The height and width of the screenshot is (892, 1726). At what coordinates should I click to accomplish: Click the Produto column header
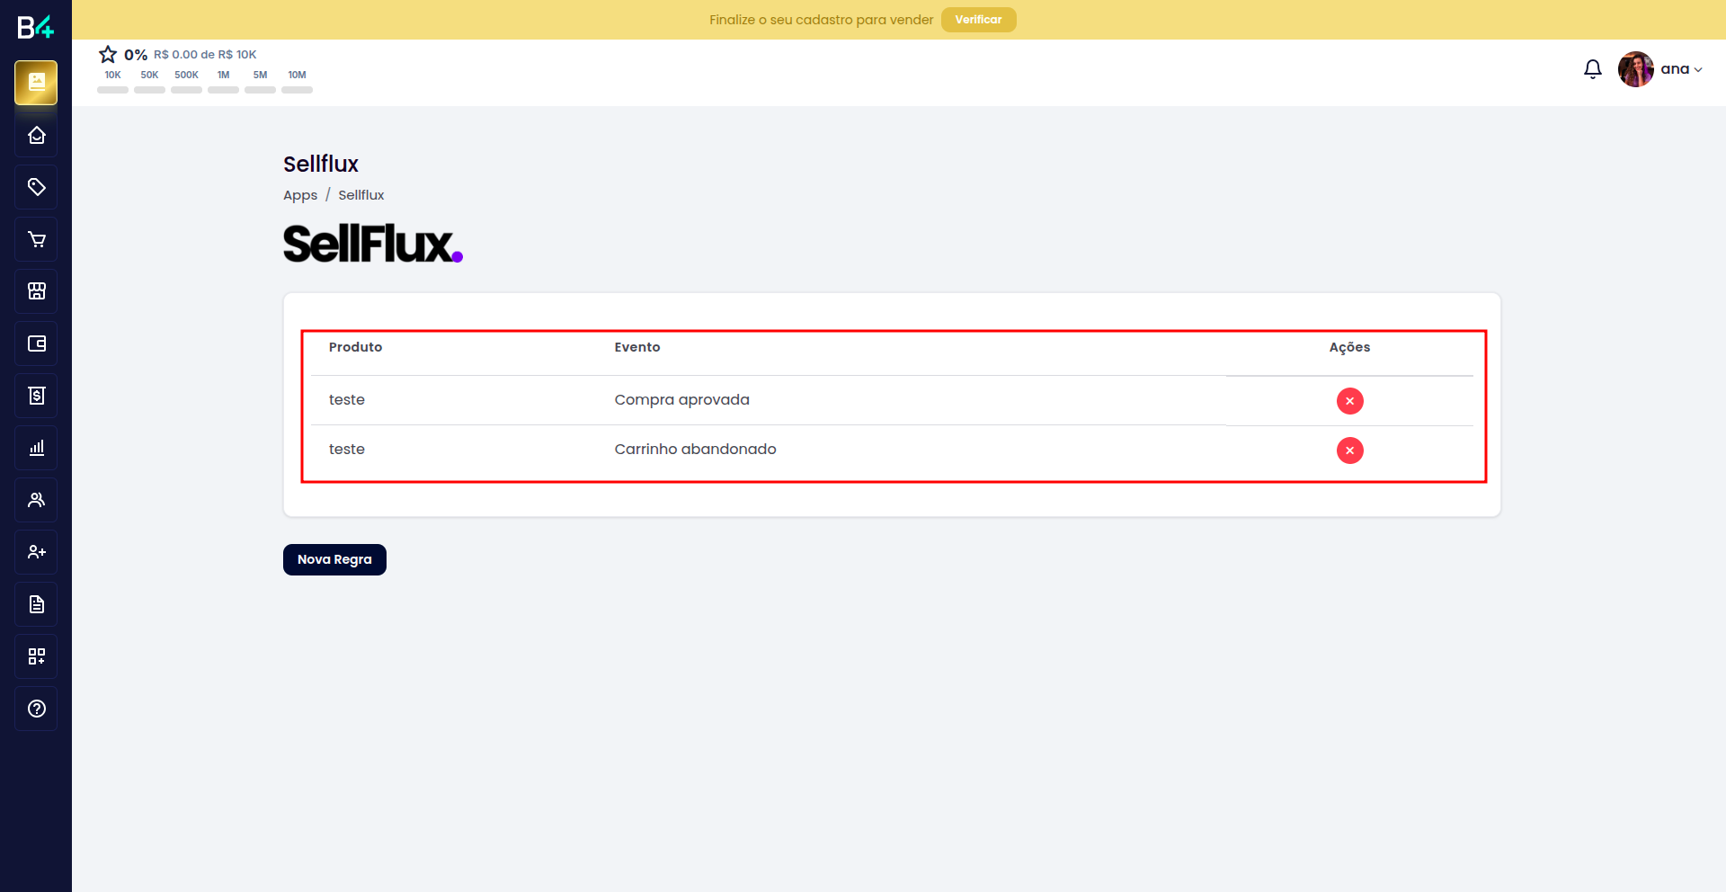[355, 347]
